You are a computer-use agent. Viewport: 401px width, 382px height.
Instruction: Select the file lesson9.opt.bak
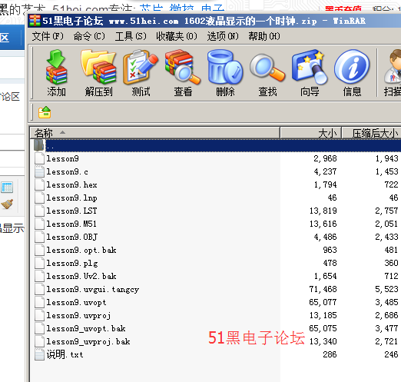tap(81, 250)
